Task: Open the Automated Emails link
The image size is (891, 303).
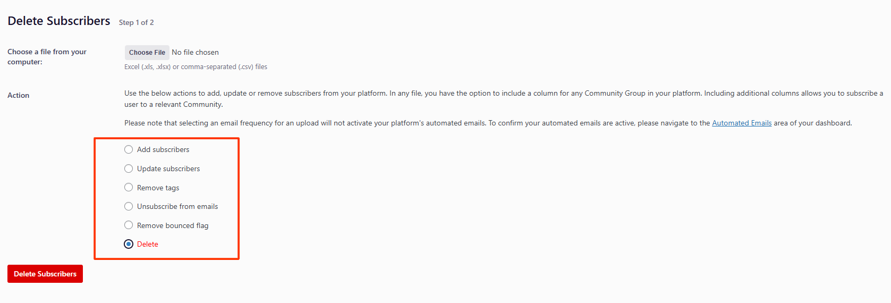Action: (x=742, y=123)
